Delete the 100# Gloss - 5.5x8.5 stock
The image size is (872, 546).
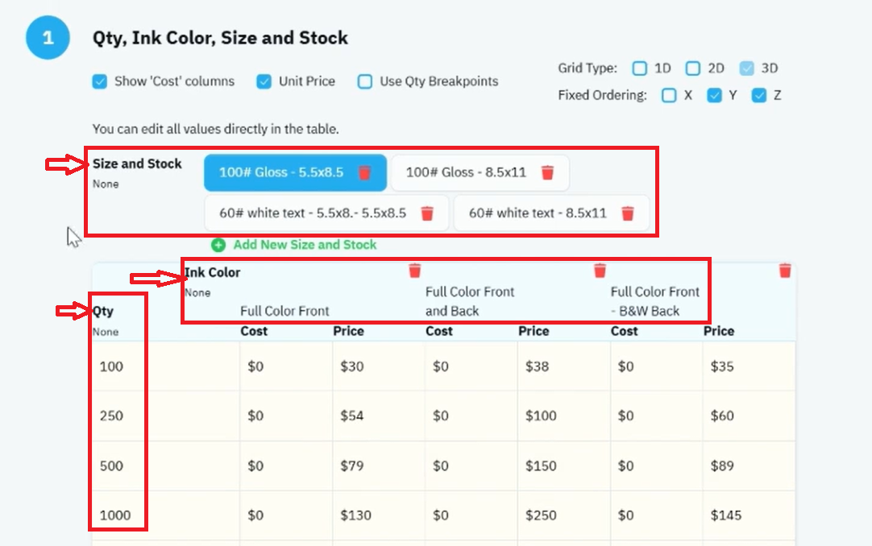coord(364,173)
